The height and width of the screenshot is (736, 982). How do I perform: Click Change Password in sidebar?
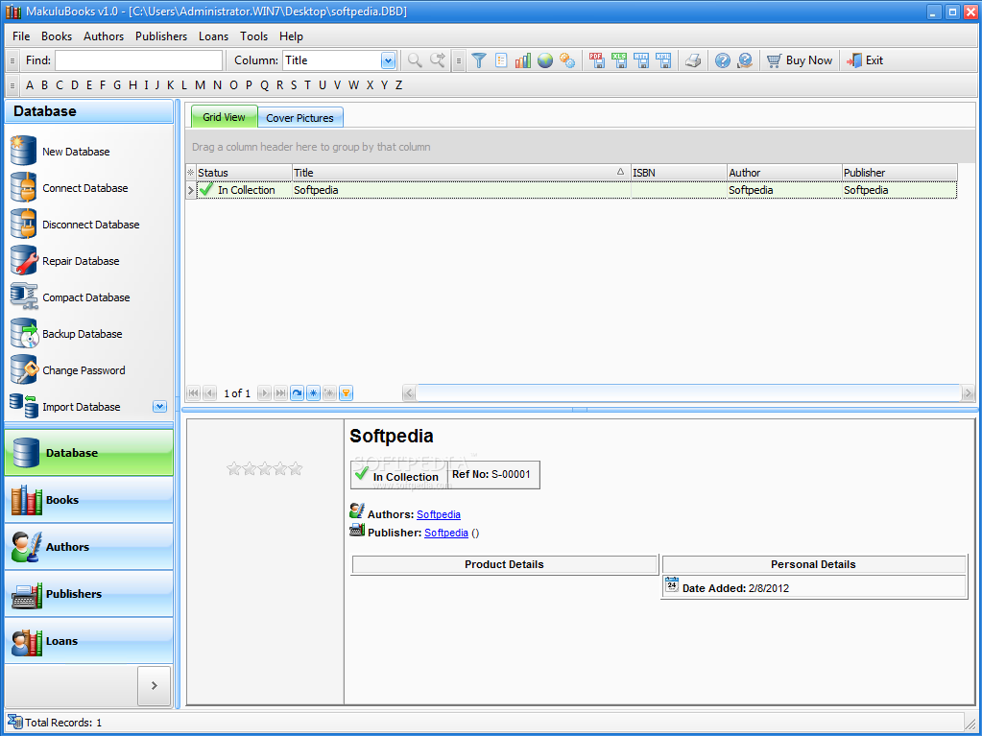click(67, 369)
